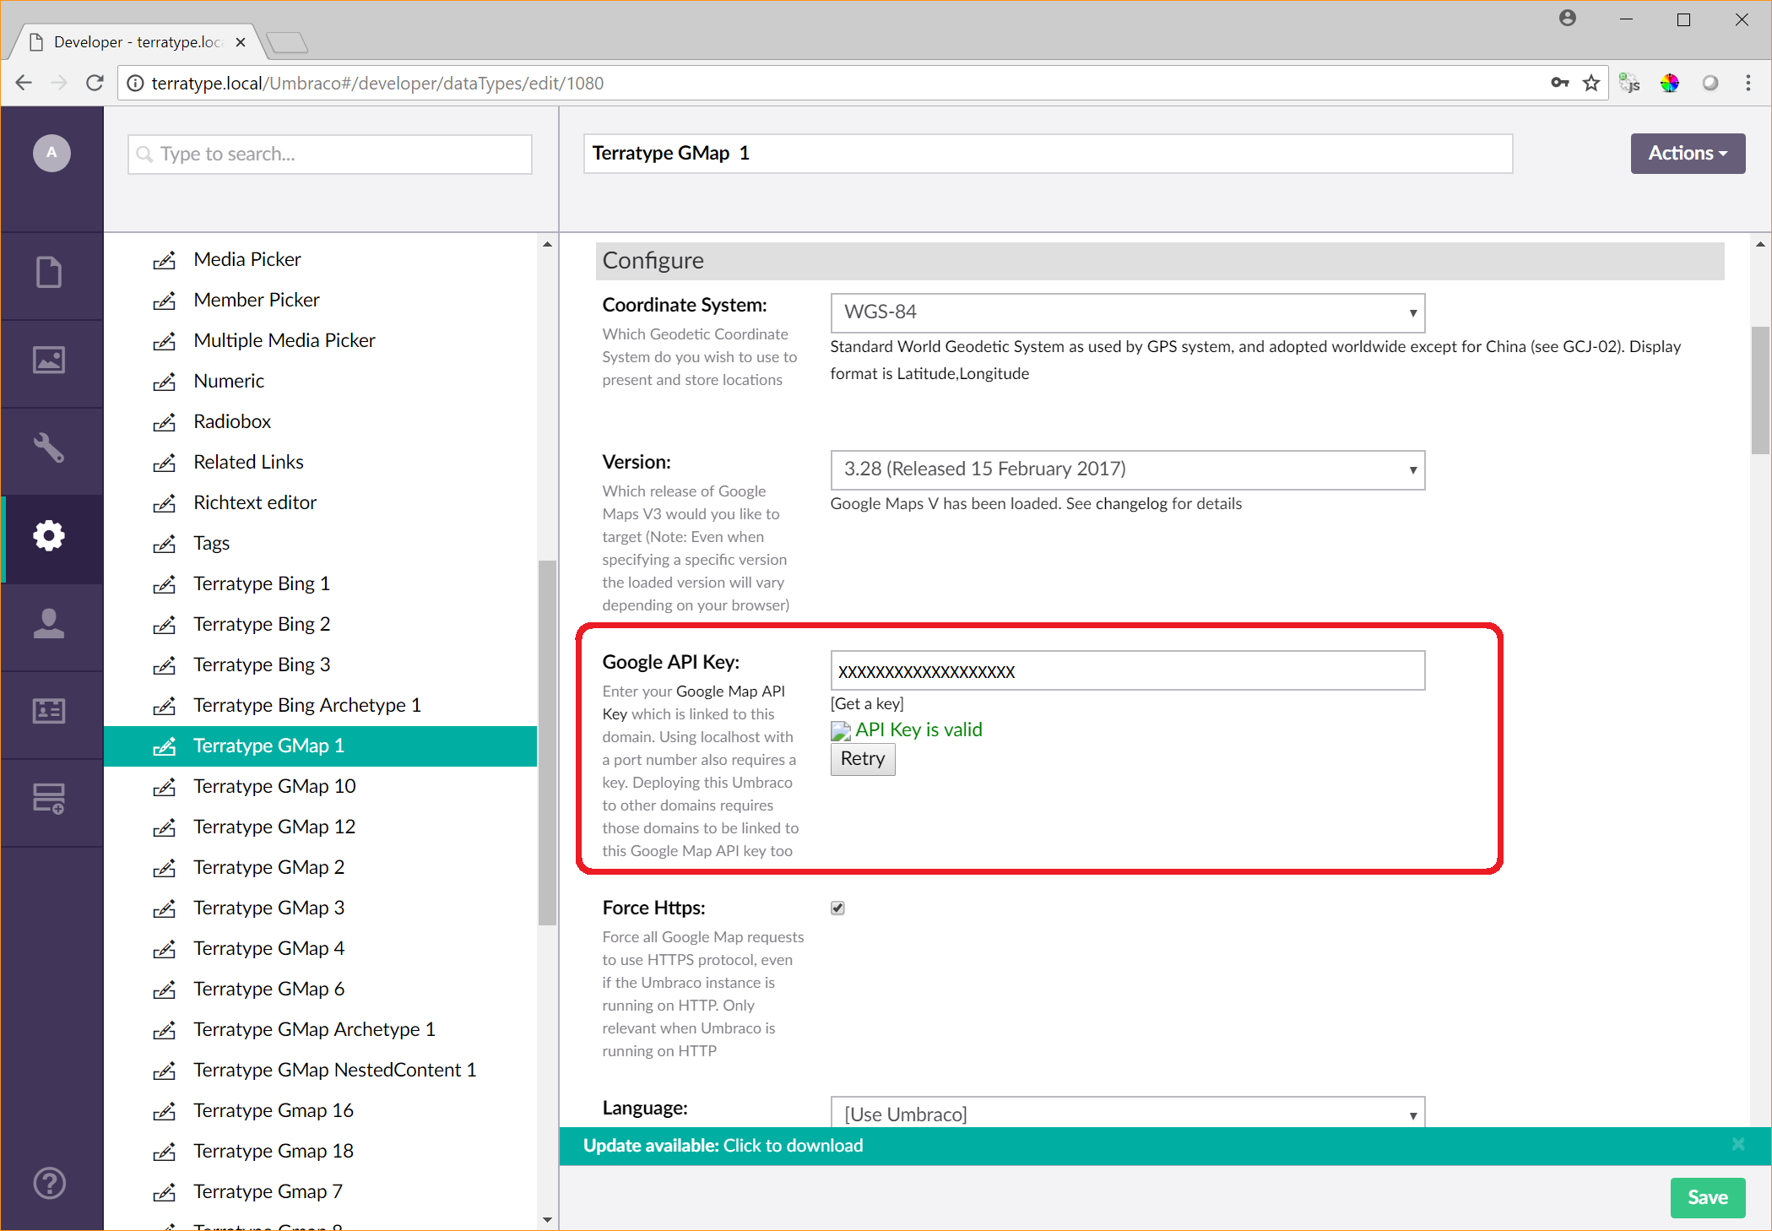Open the Actions dropdown menu
Viewport: 1772px width, 1231px height.
tap(1688, 153)
